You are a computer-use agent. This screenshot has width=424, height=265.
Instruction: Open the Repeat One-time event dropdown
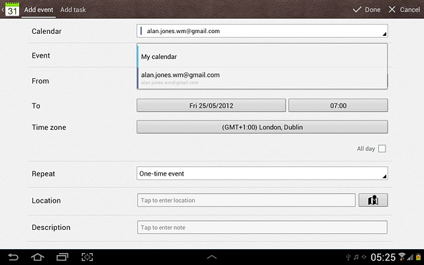click(262, 174)
